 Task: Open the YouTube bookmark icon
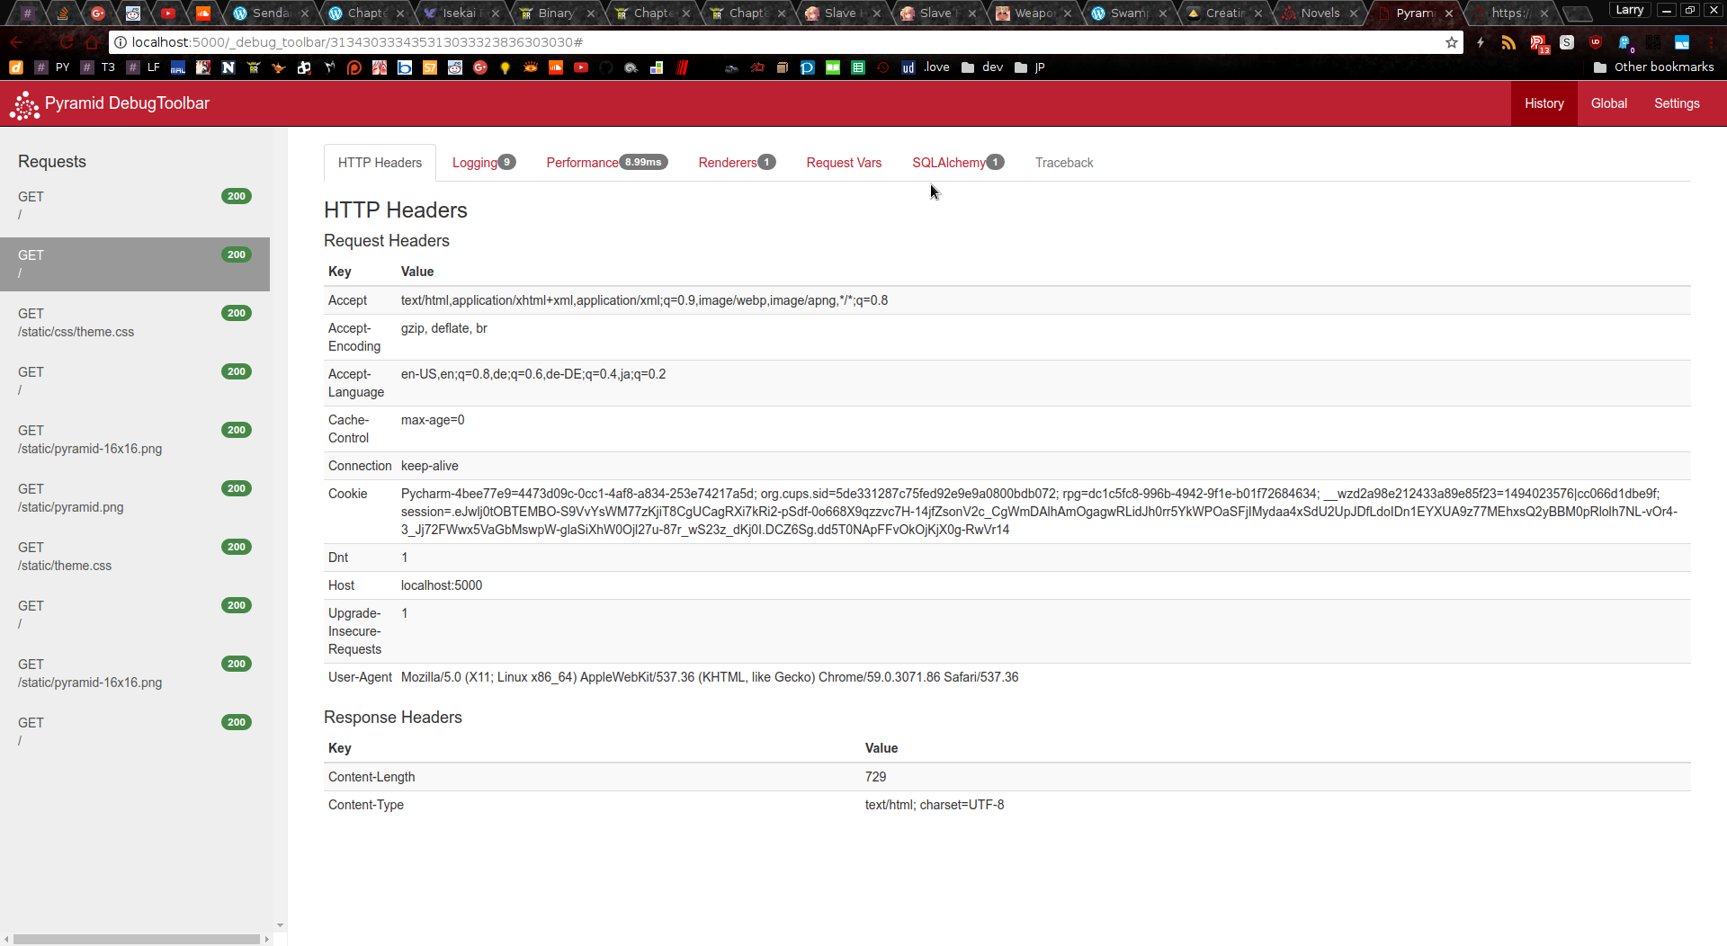[x=581, y=67]
